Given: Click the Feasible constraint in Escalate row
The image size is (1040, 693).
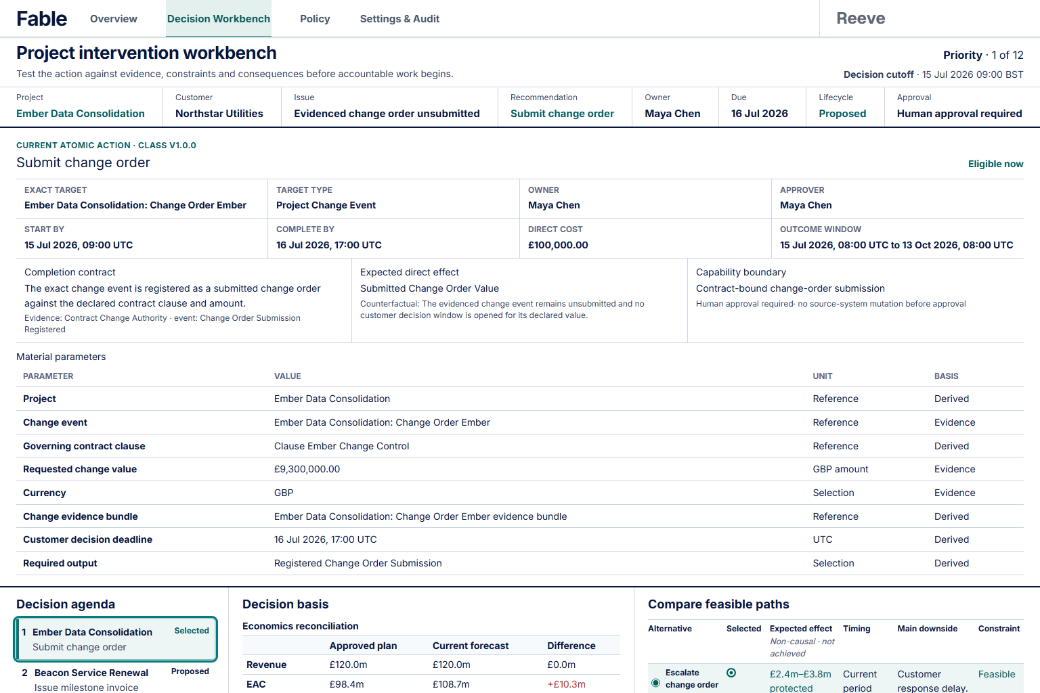Looking at the screenshot, I should tap(997, 674).
